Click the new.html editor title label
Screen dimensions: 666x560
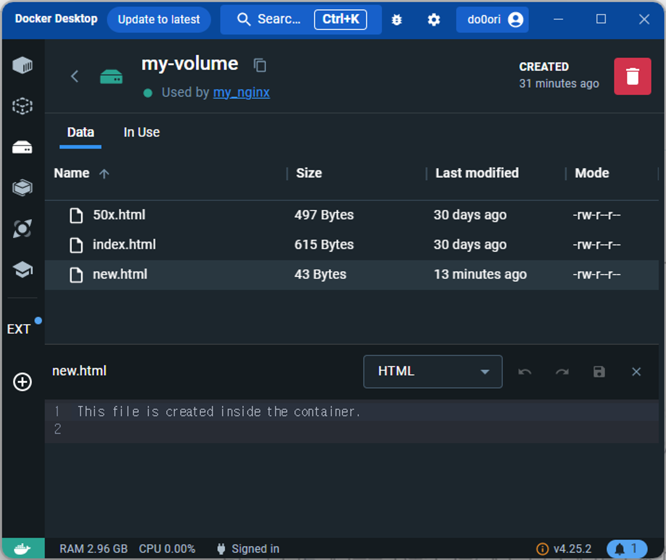click(x=79, y=371)
